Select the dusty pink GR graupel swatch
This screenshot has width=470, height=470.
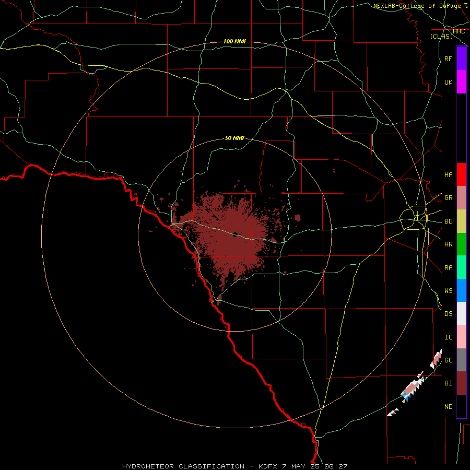tap(461, 198)
